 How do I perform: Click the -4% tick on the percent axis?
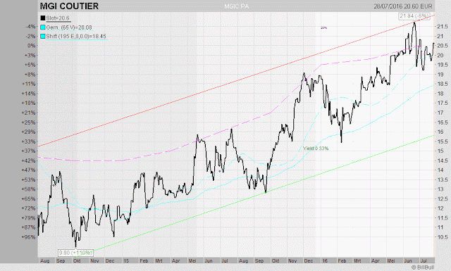pyautogui.click(x=30, y=27)
